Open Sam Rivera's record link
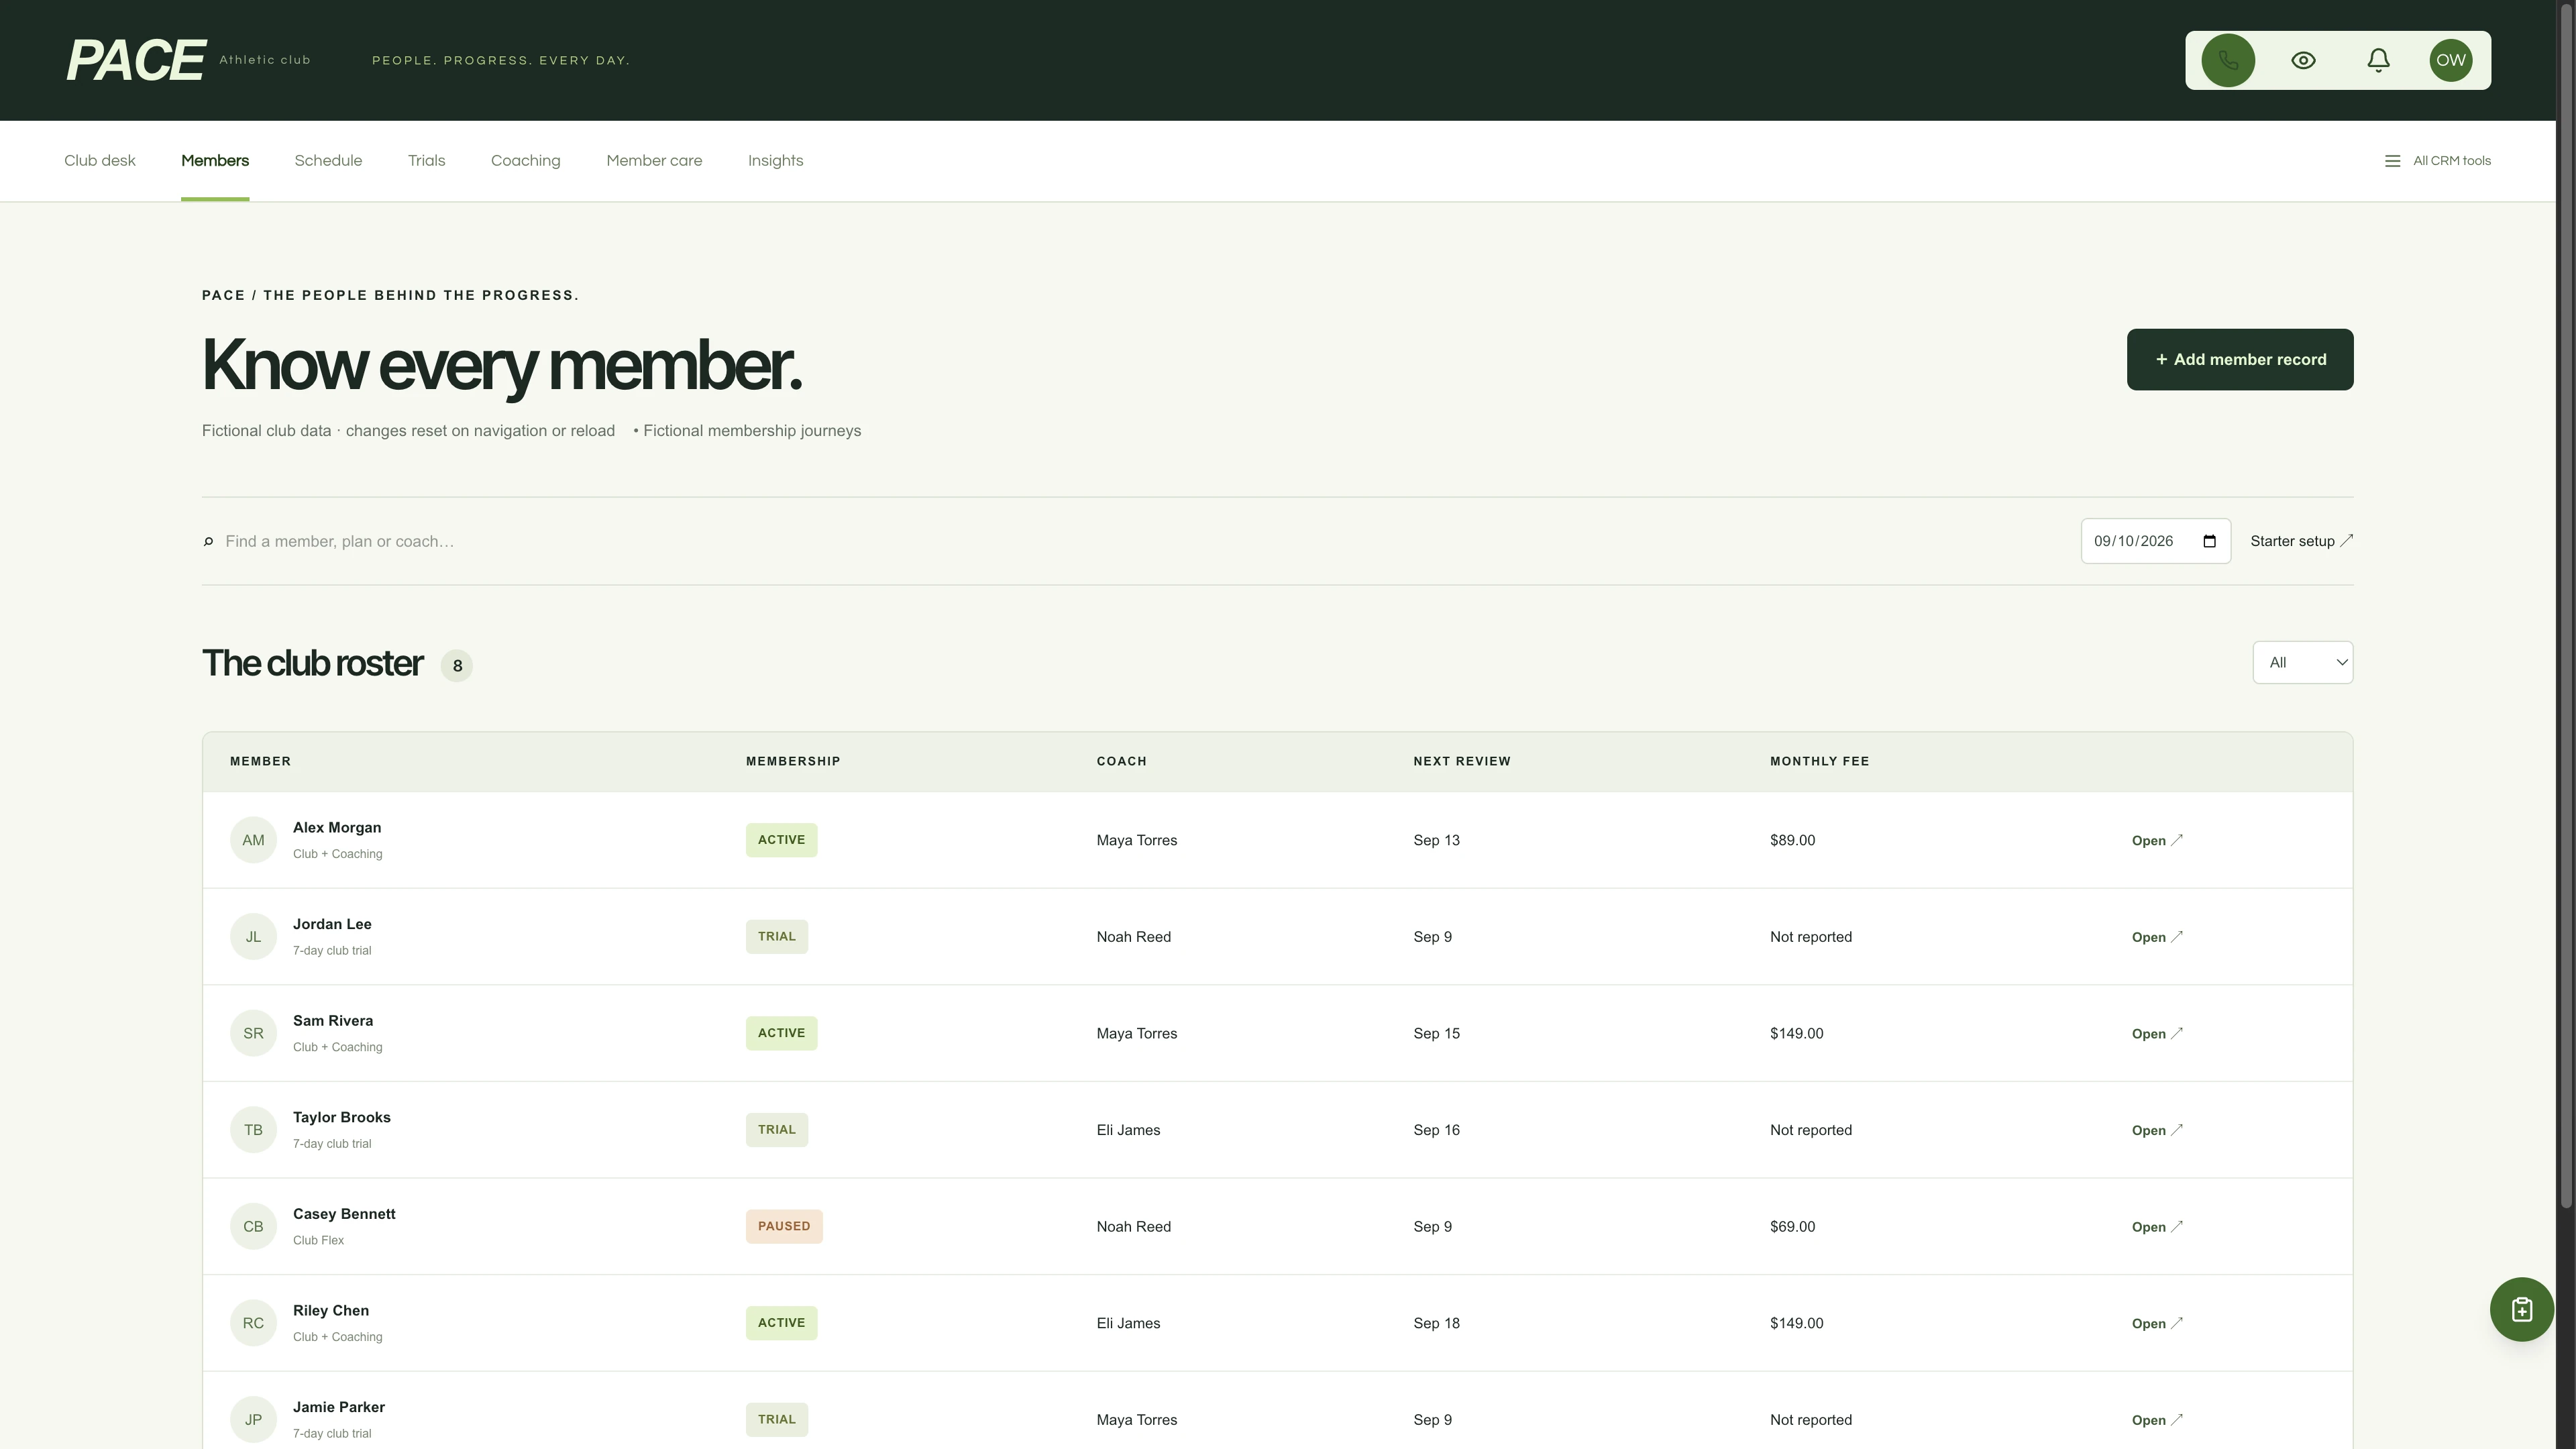The width and height of the screenshot is (2576, 1449). pos(2157,1033)
